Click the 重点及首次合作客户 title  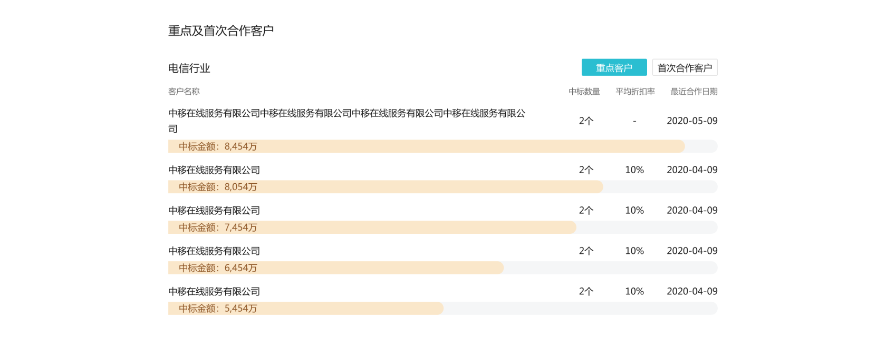(221, 31)
